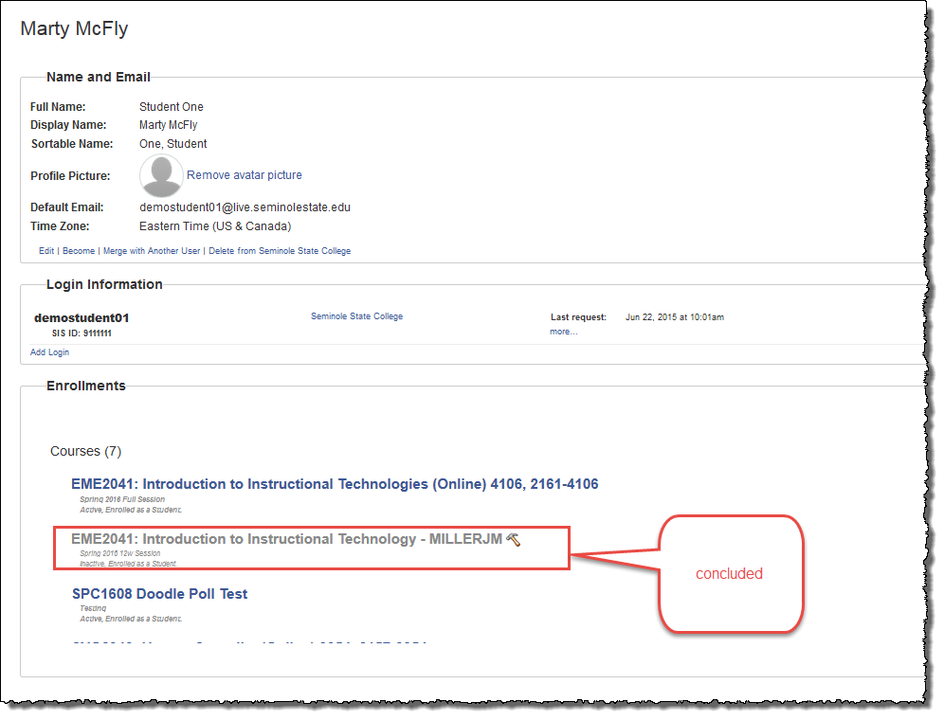
Task: Click the default email address text
Action: 245,207
